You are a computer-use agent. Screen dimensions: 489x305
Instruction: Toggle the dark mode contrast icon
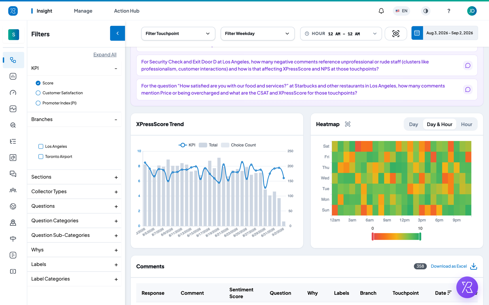[x=425, y=11]
